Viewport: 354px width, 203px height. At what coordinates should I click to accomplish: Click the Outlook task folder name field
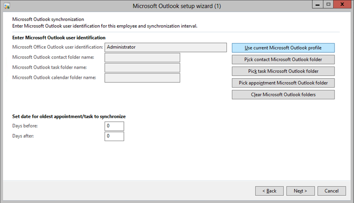click(142, 68)
